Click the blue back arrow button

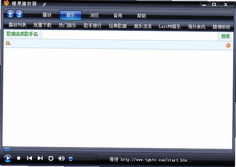coord(10,14)
